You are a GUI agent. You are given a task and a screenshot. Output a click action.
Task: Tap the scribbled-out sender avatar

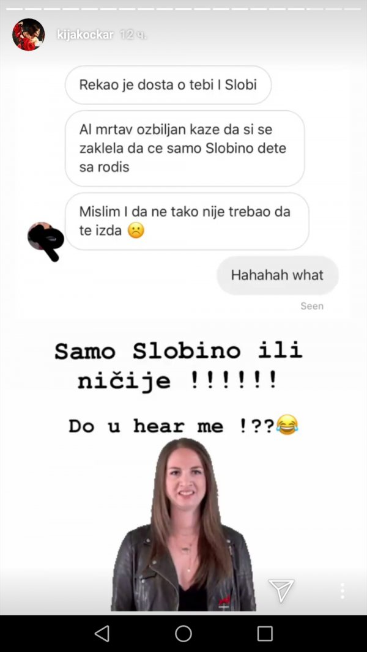(x=45, y=240)
